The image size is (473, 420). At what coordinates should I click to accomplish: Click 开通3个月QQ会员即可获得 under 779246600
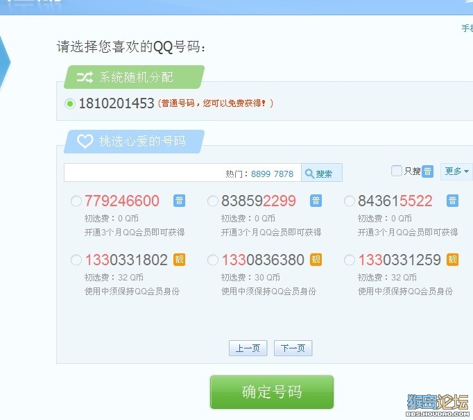[x=135, y=232]
